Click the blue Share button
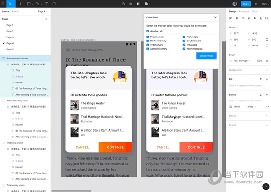Viewport: 271px width, 192px height. tap(247, 4)
